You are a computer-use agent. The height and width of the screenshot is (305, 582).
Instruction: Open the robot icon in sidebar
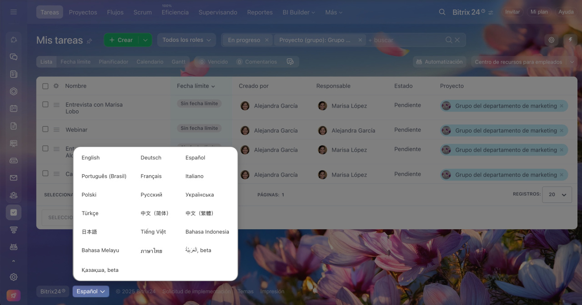(14, 247)
